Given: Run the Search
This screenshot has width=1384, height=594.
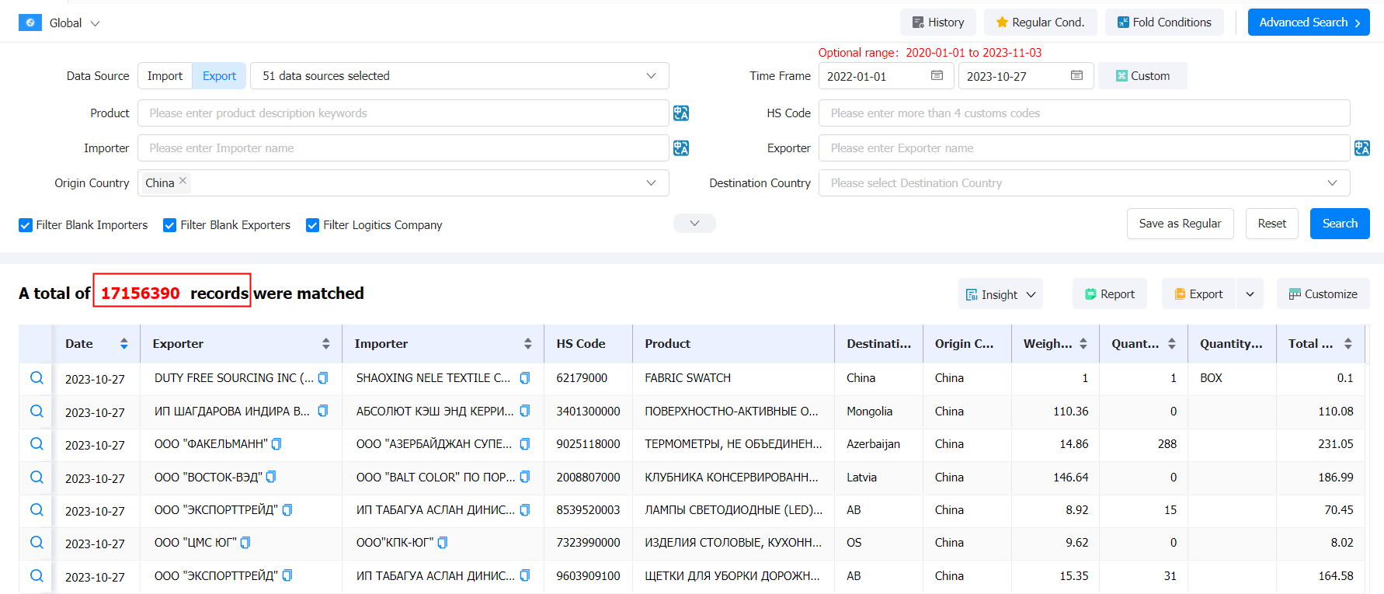Looking at the screenshot, I should [1340, 224].
